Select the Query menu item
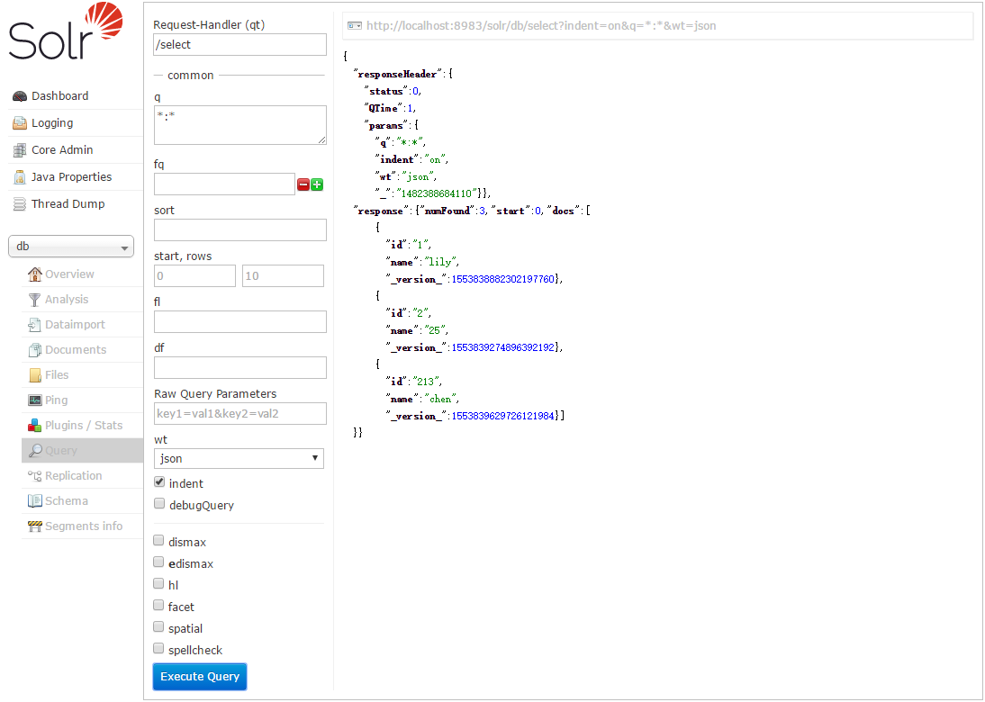This screenshot has width=985, height=702. coord(82,450)
